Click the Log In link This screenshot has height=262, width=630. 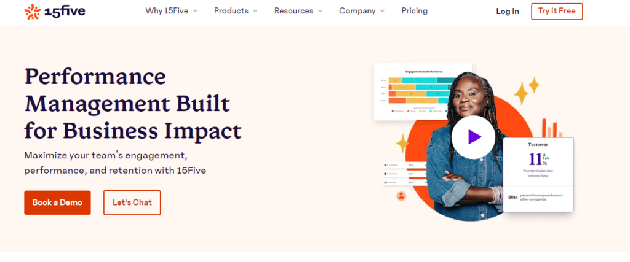508,11
